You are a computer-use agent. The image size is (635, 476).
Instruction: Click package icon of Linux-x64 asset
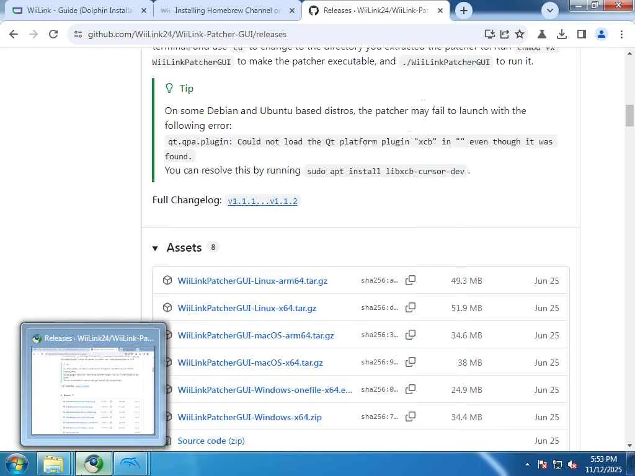click(x=167, y=307)
